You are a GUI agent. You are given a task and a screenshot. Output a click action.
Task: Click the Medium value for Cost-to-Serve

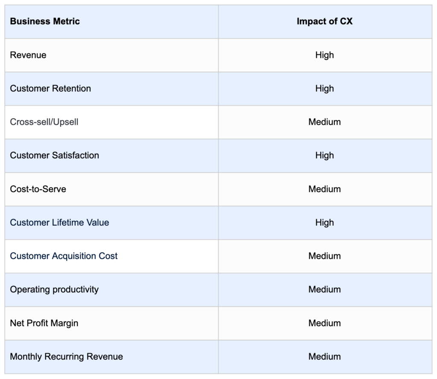click(324, 189)
